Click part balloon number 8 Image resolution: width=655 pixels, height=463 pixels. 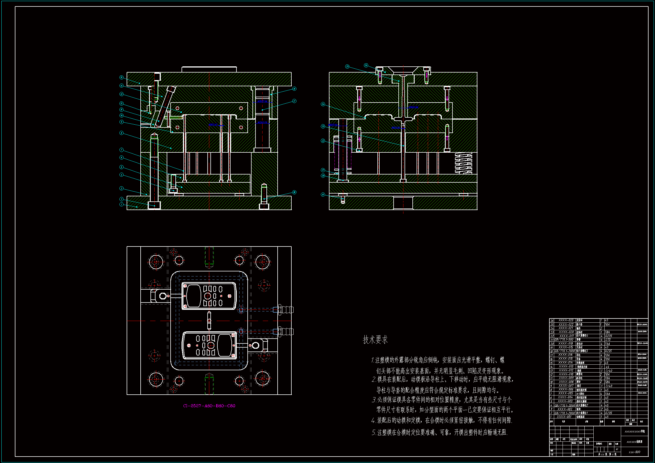122,133
